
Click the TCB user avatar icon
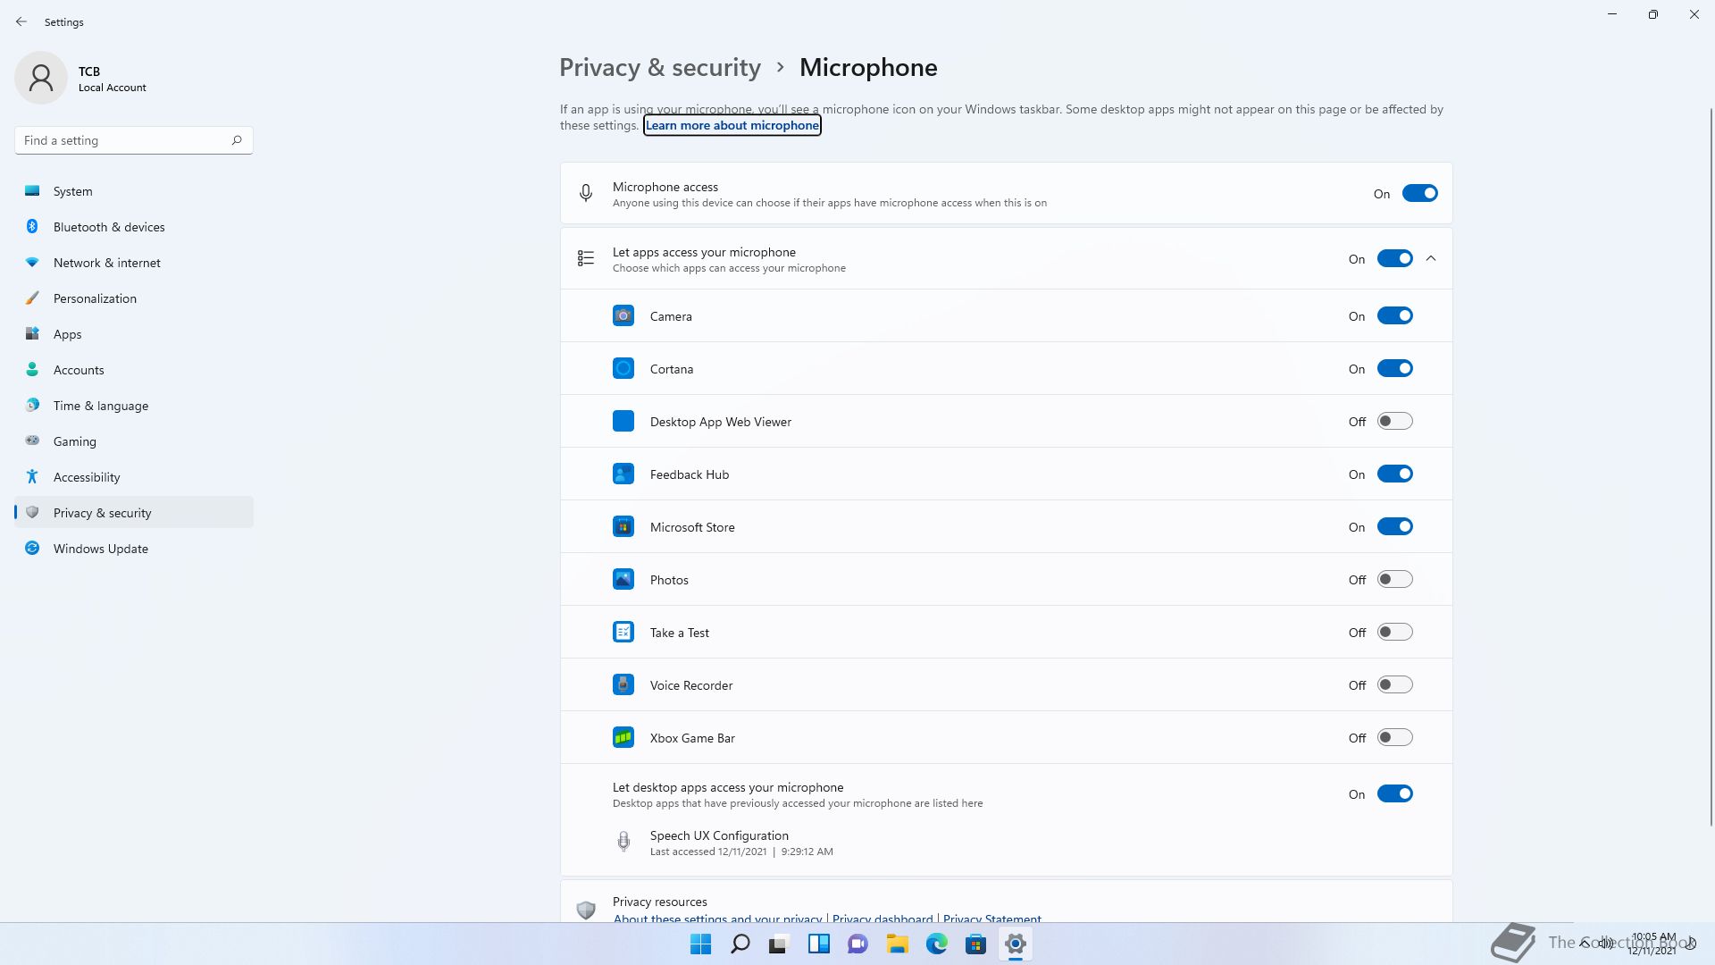pos(41,78)
